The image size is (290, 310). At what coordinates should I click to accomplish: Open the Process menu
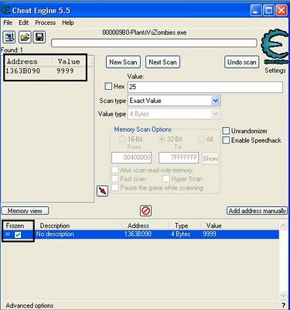[46, 22]
